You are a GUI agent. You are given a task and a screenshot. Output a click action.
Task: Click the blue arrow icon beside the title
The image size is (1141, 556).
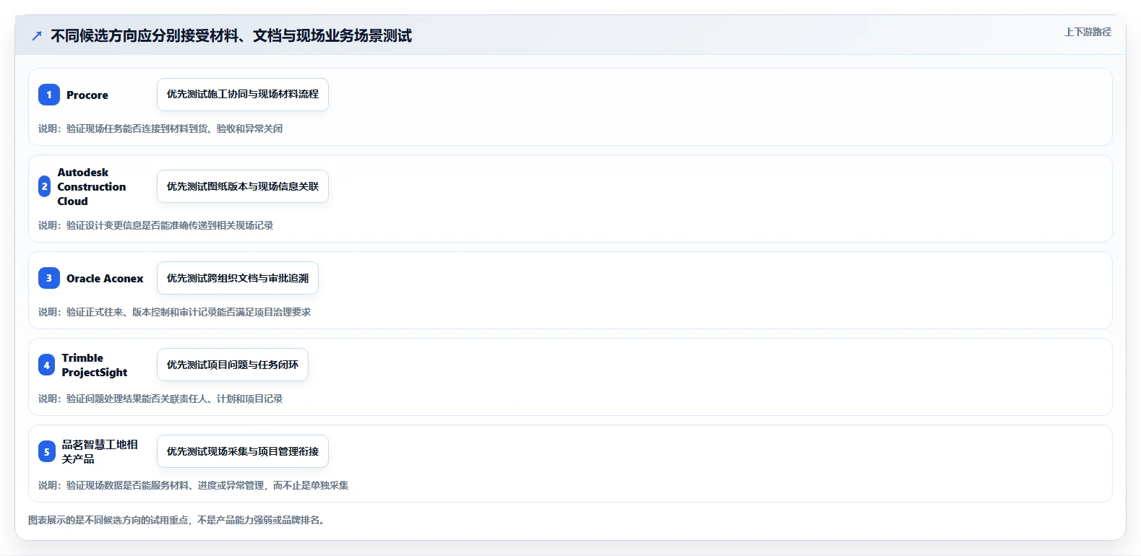(37, 36)
